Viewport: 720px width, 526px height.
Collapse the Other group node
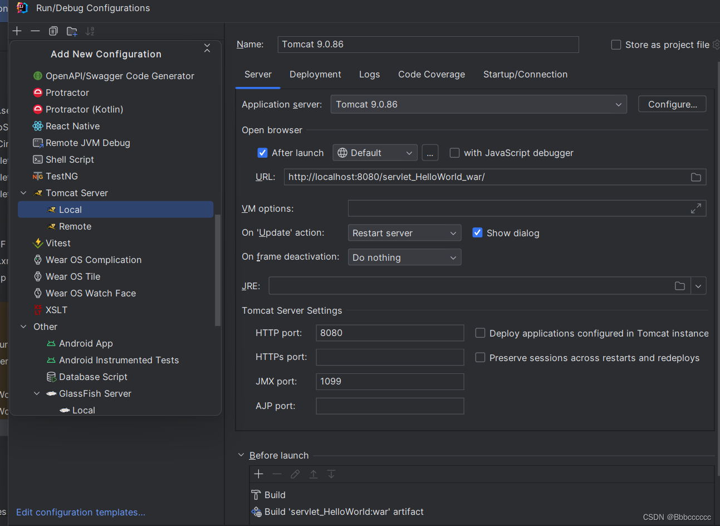point(23,327)
